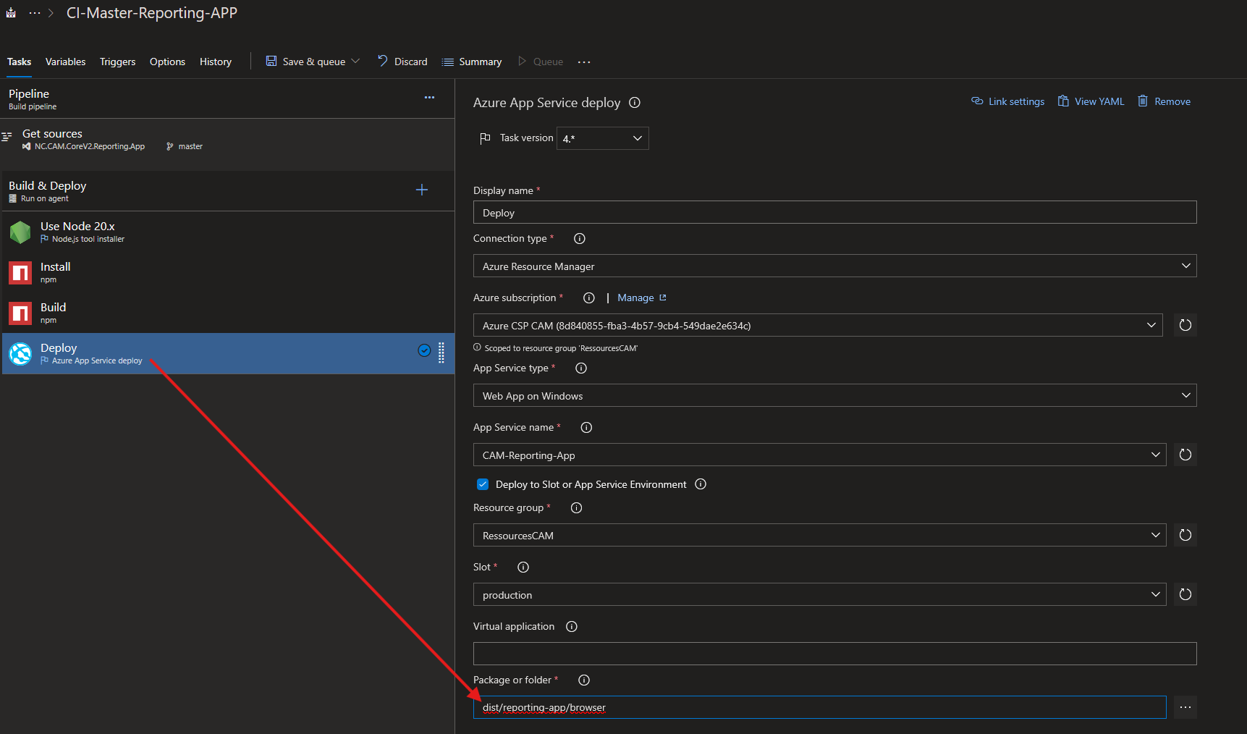Click info icon next to Virtual application
The height and width of the screenshot is (734, 1247).
tap(572, 627)
